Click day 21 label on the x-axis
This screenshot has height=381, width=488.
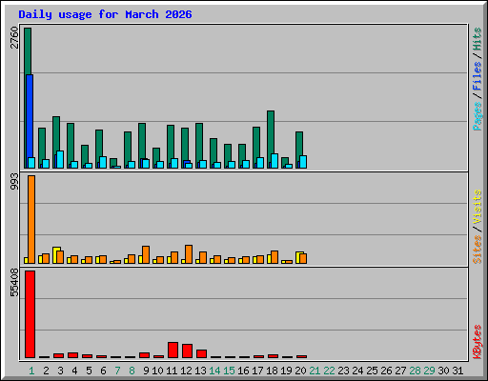(315, 371)
